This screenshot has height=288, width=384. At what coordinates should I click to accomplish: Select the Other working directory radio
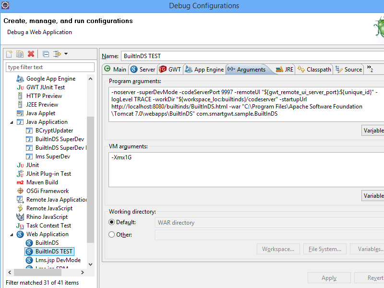coord(112,235)
